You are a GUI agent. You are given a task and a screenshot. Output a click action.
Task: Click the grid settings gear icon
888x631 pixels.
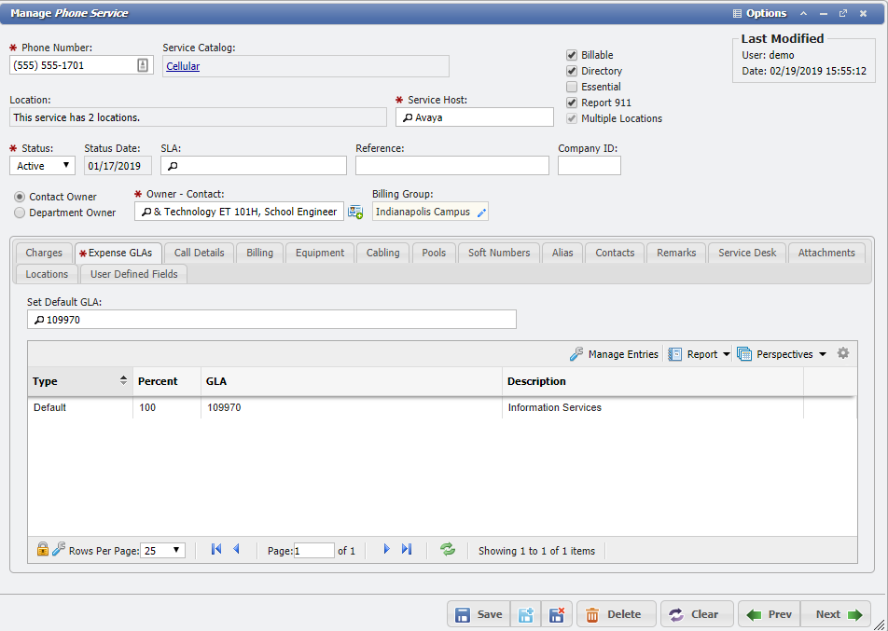(x=843, y=353)
